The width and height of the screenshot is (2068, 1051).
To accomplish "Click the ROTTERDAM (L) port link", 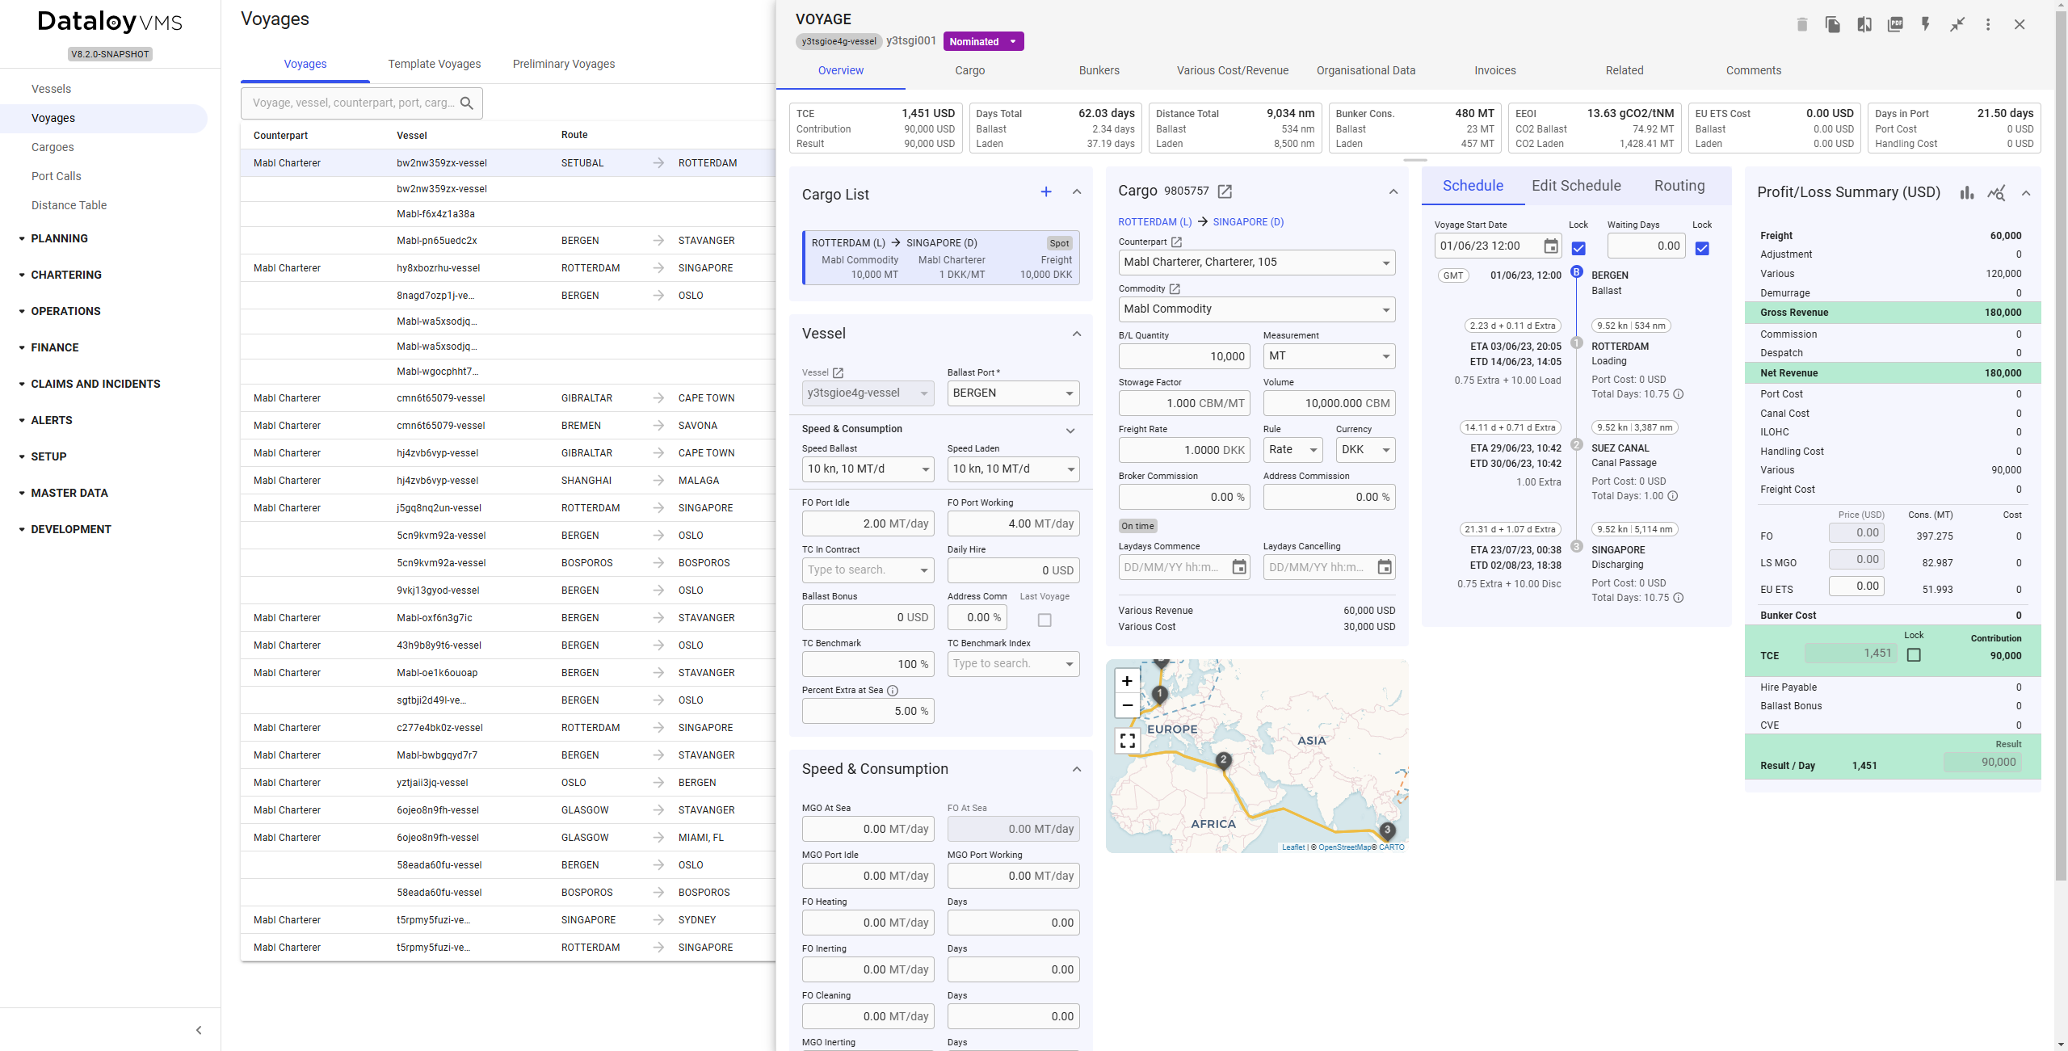I will point(1154,221).
